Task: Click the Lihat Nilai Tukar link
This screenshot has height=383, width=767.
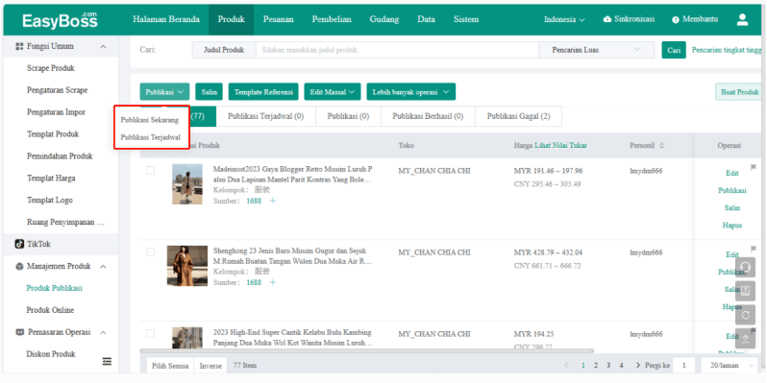Action: (561, 146)
